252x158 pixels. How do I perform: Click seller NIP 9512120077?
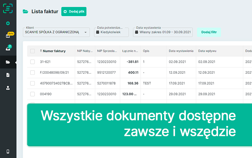pyautogui.click(x=106, y=73)
